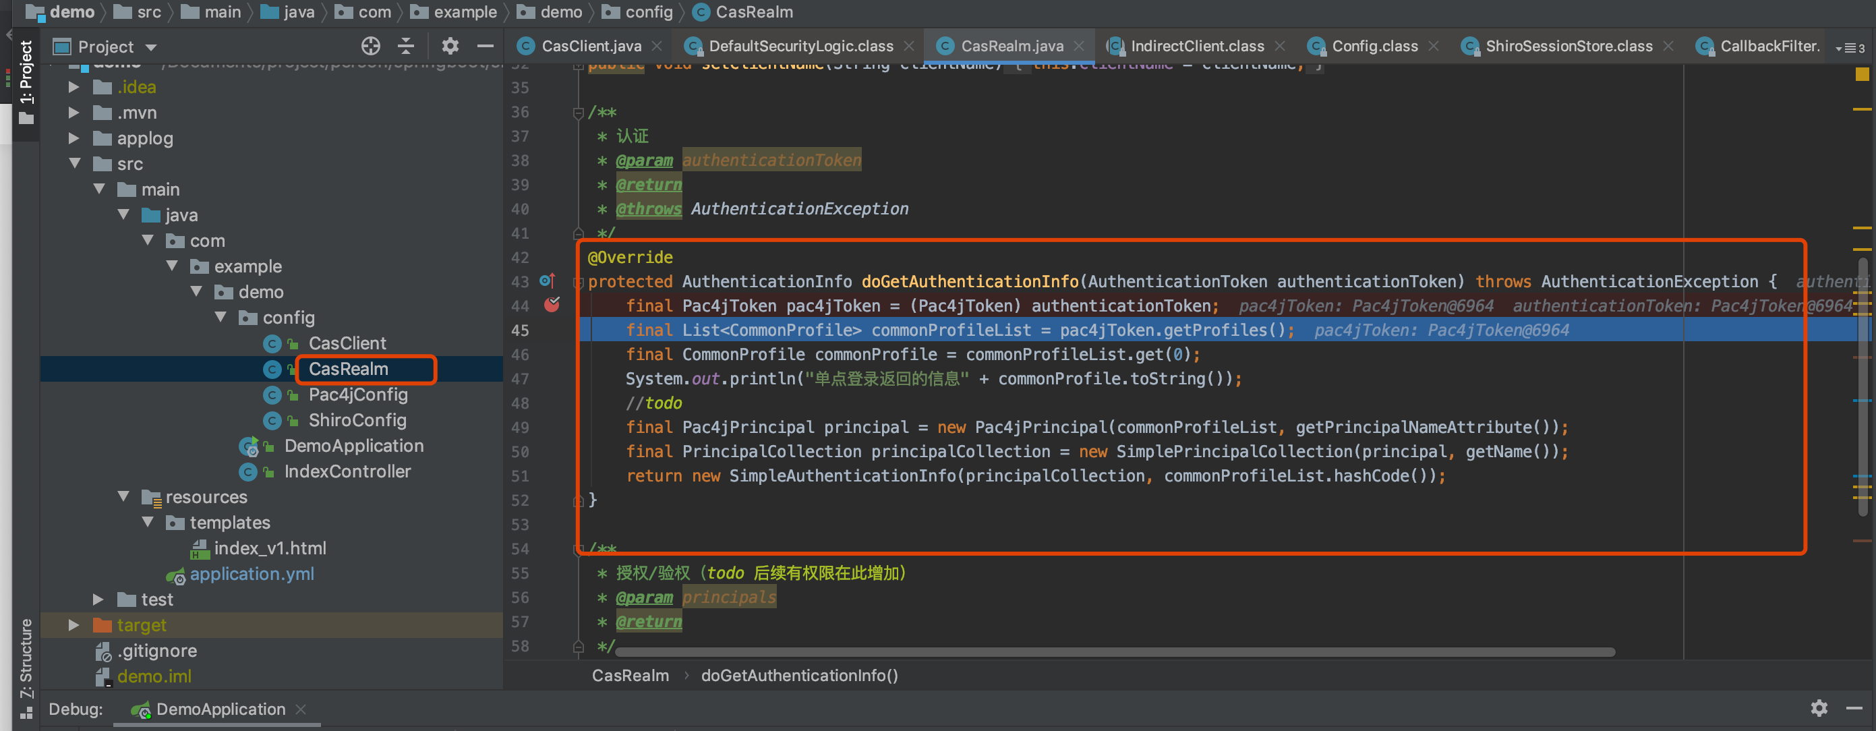Open the Project view dropdown

(152, 47)
